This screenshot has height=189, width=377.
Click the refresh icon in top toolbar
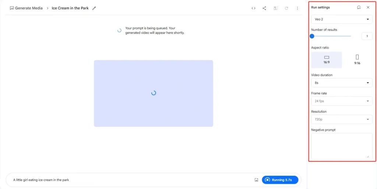pos(286,8)
